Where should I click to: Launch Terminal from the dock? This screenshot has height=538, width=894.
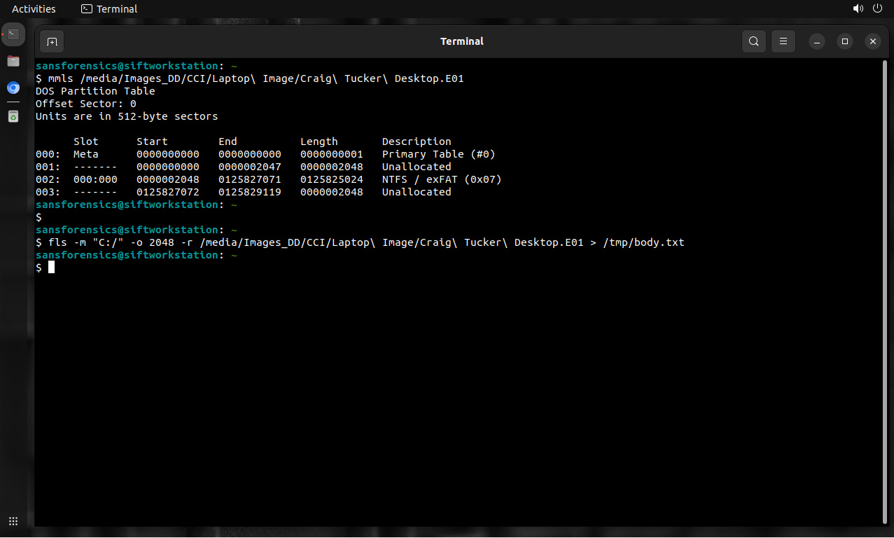pyautogui.click(x=13, y=34)
